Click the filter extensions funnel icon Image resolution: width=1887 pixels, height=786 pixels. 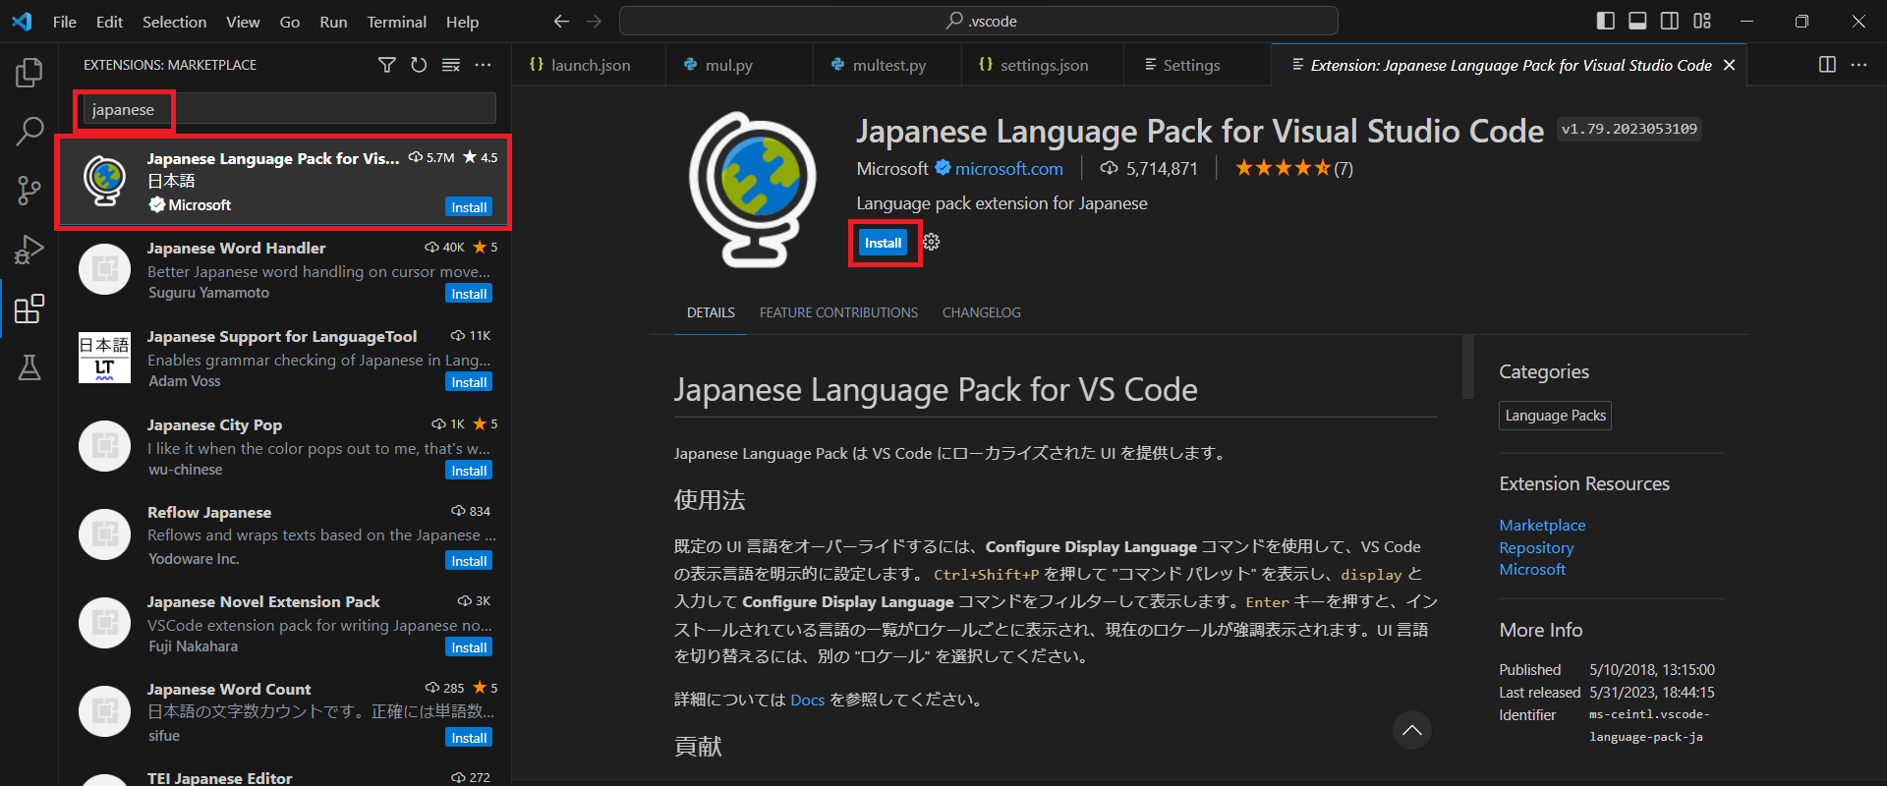click(387, 65)
